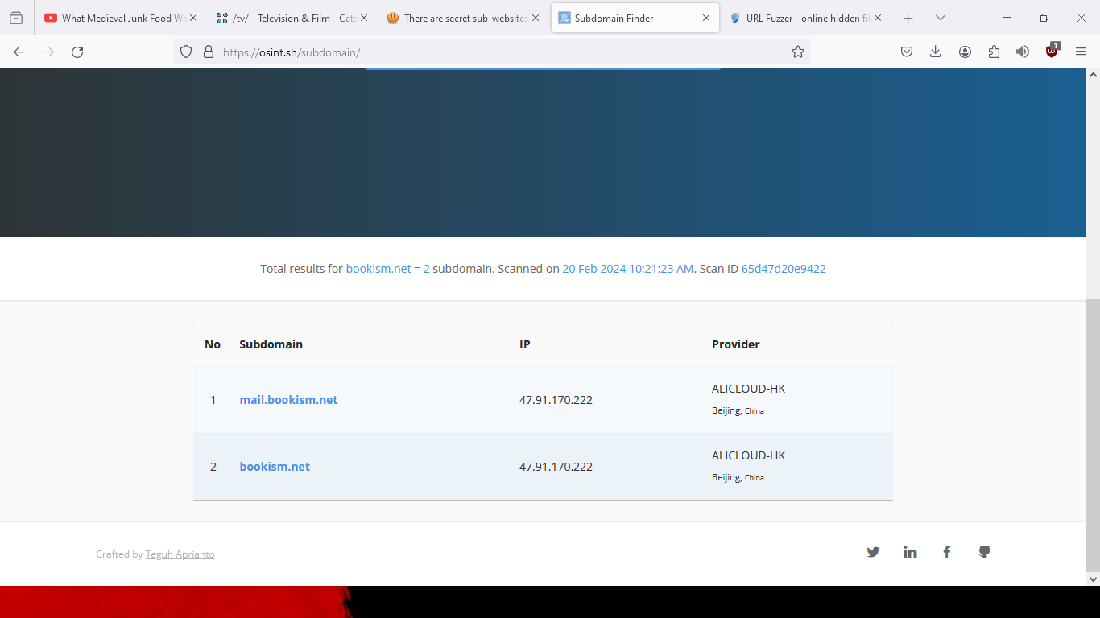Go back to the previous page
Image resolution: width=1100 pixels, height=618 pixels.
[19, 51]
